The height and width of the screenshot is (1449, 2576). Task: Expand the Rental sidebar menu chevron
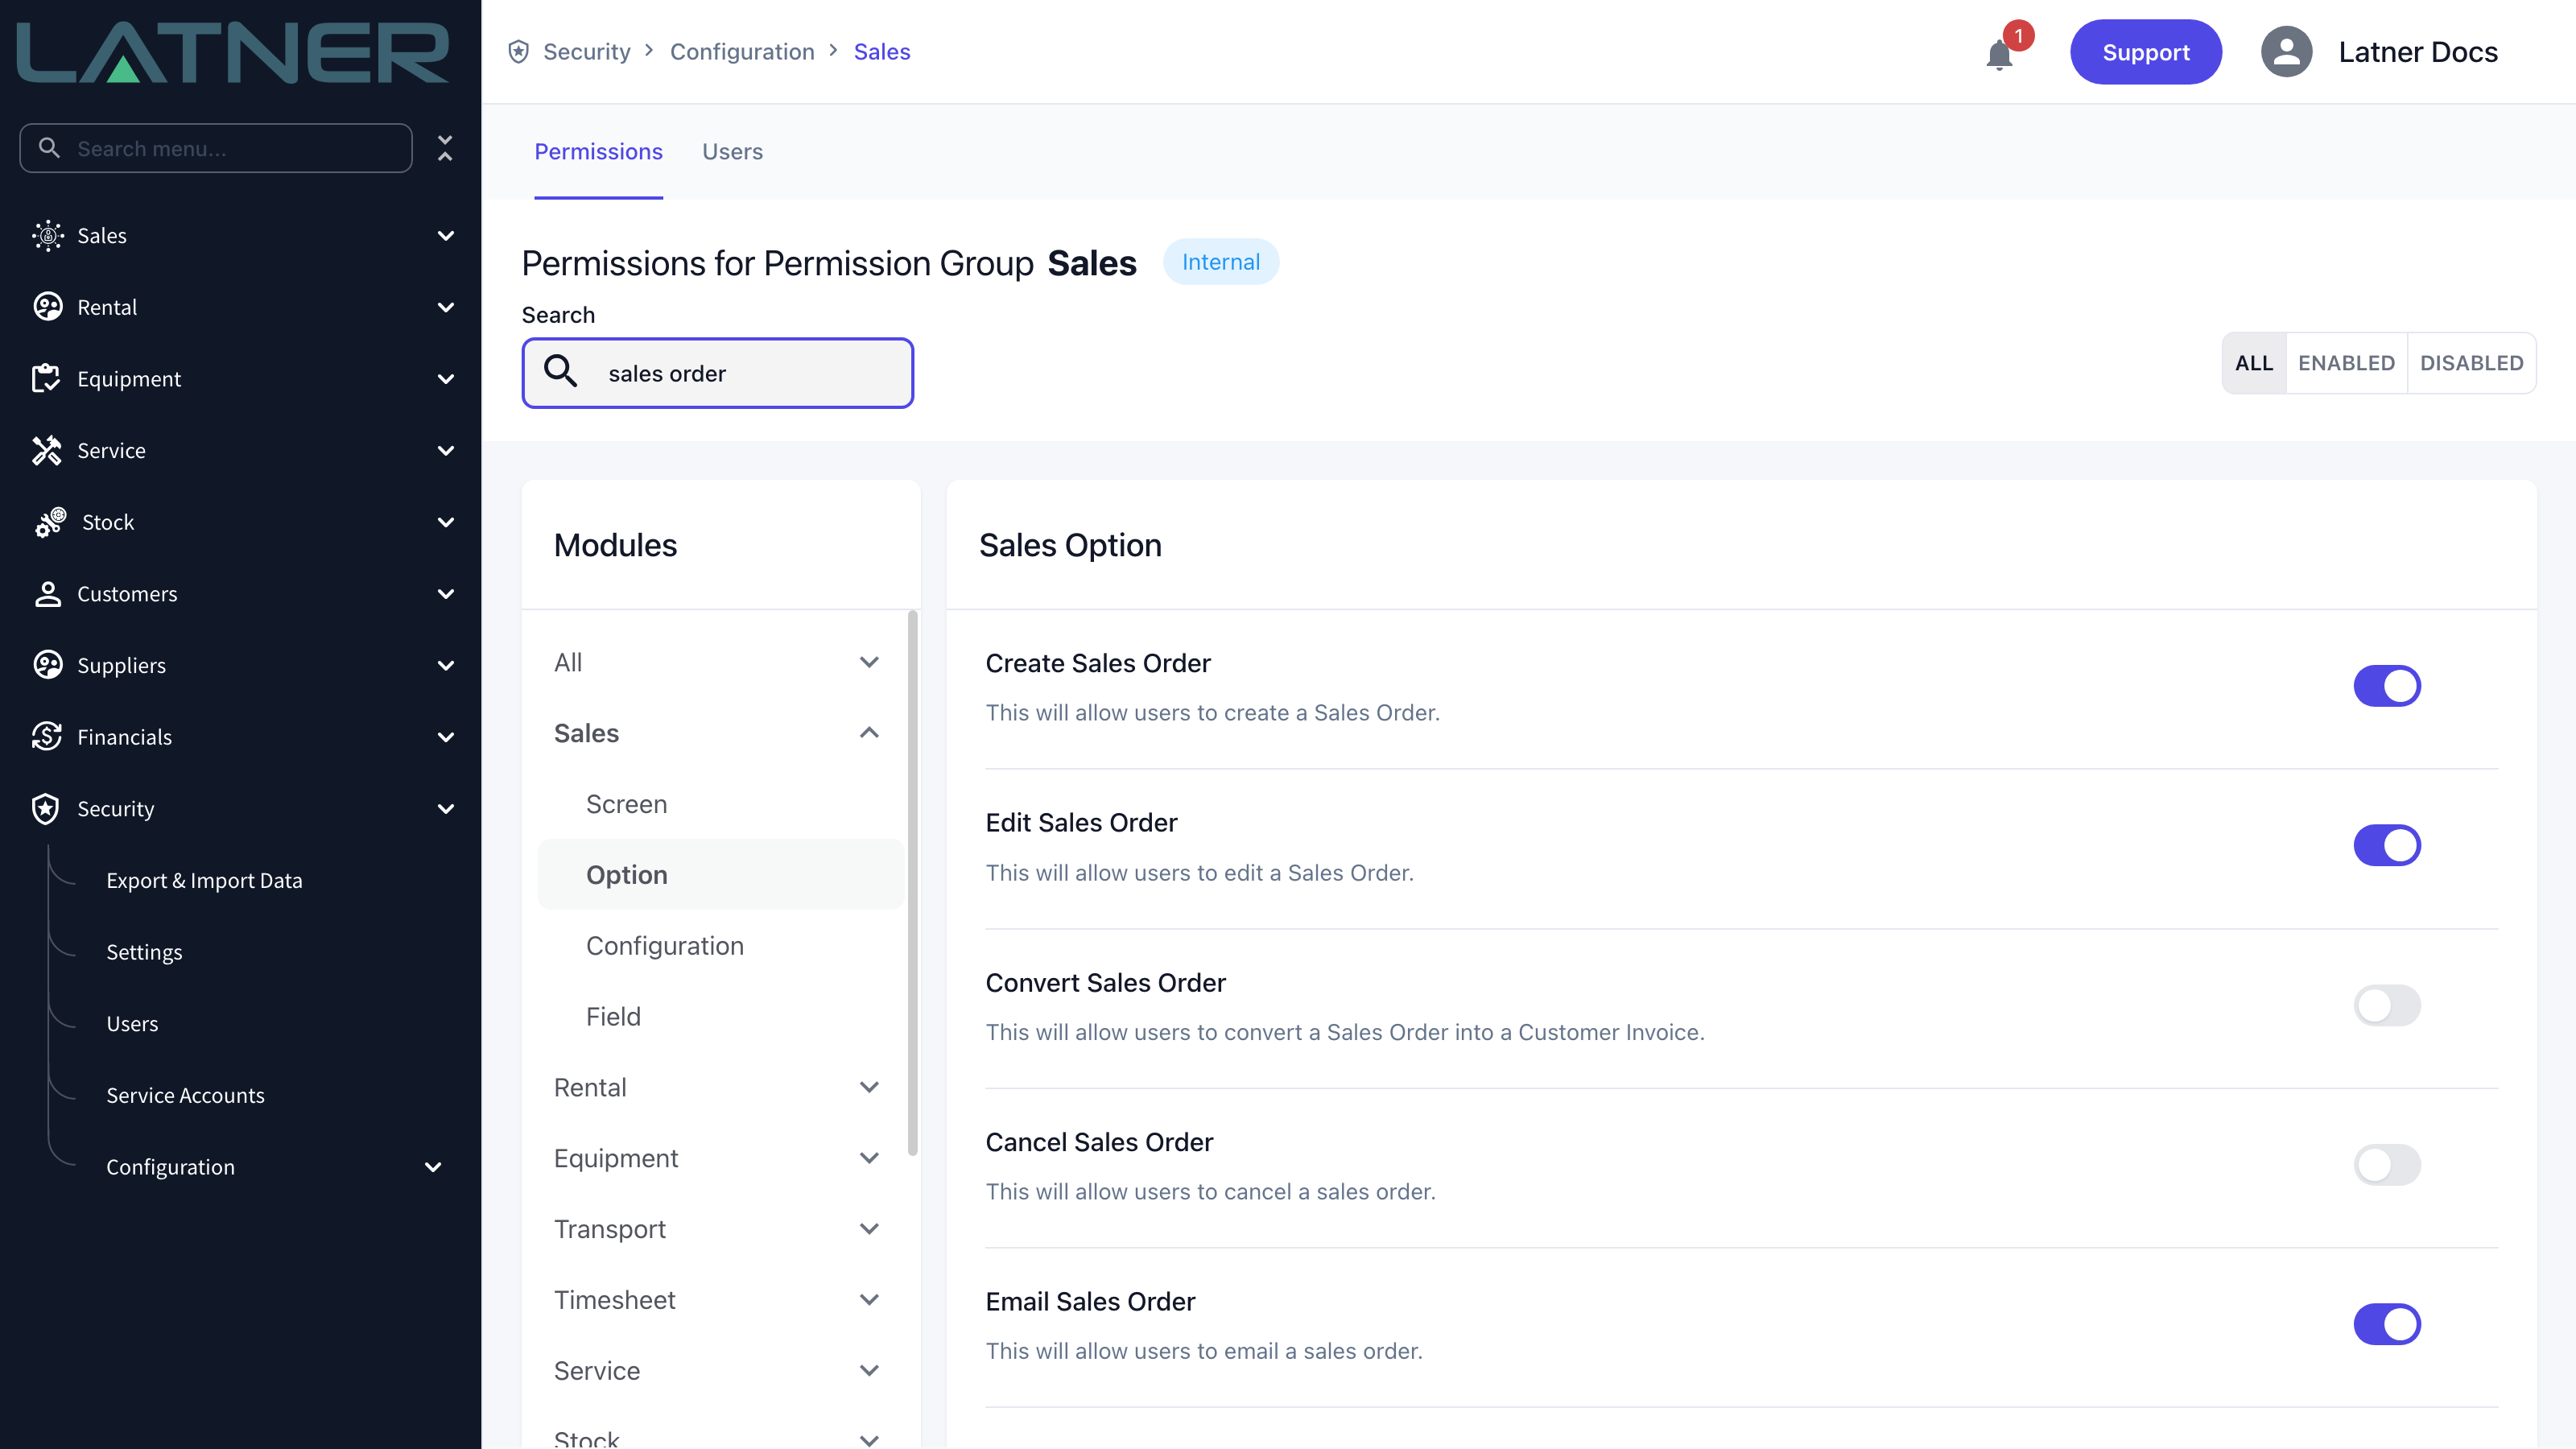[x=446, y=307]
